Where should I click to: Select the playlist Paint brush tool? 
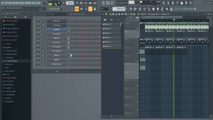click(113, 14)
